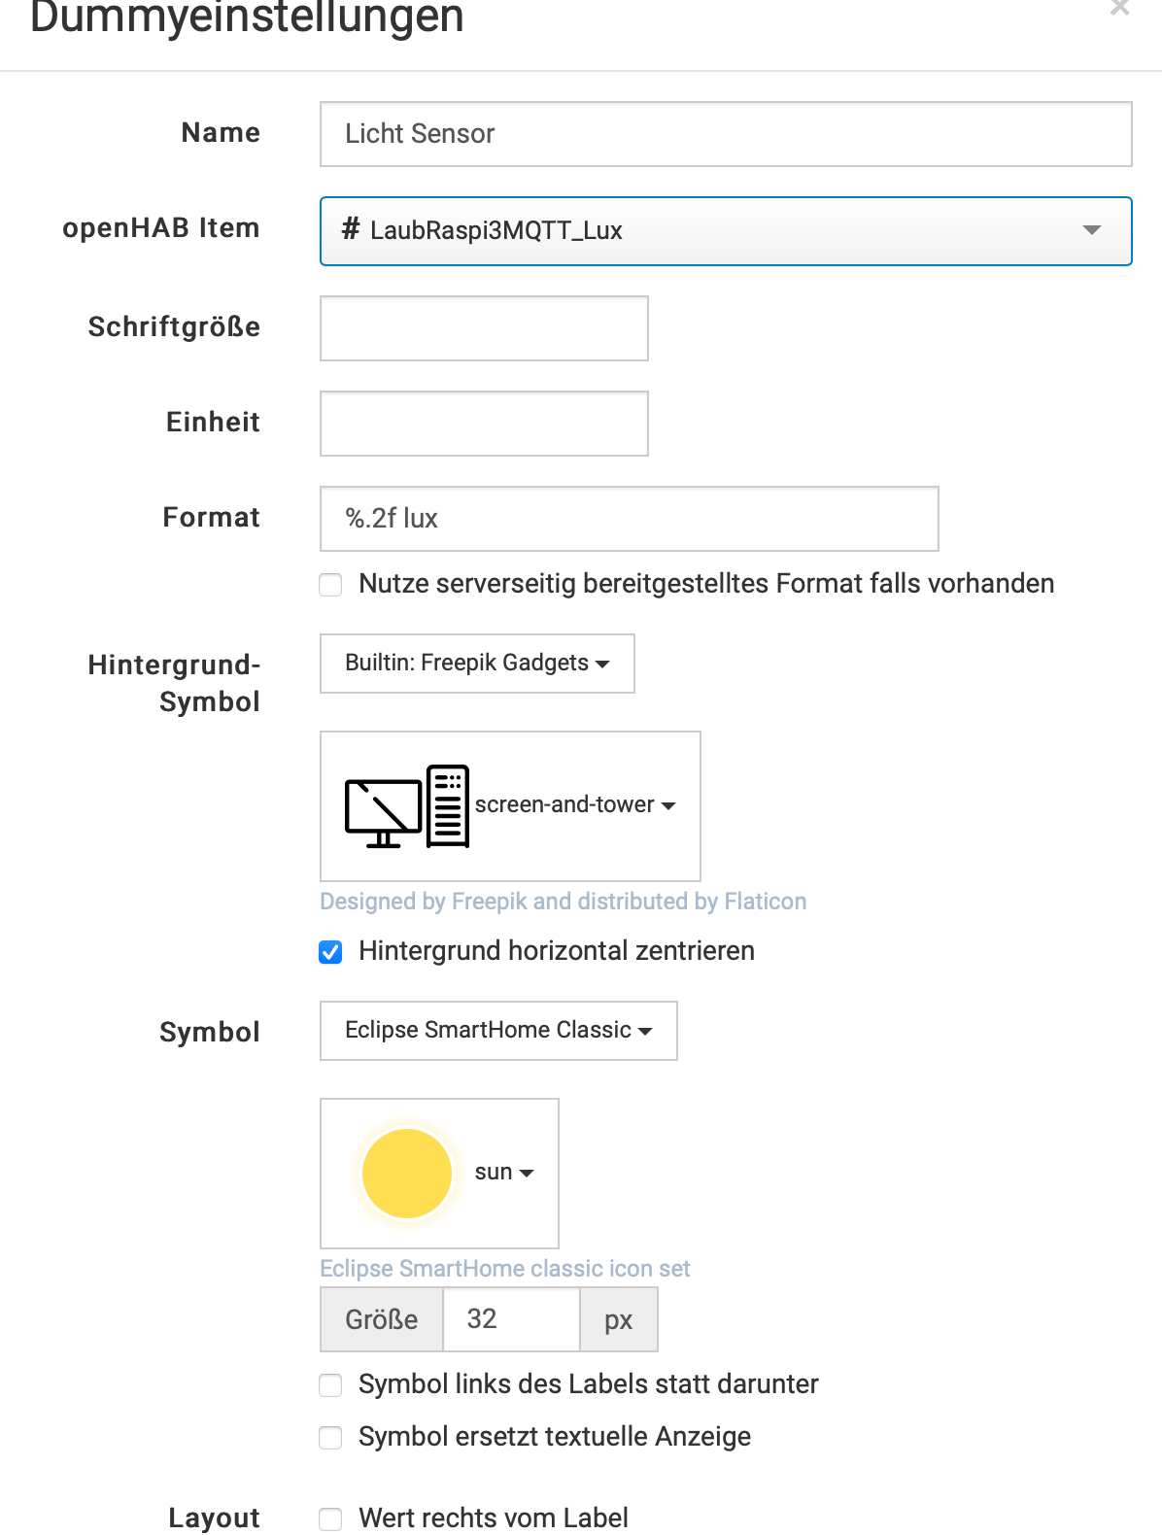Uncheck Hintergrund horizontal zentrieren

tap(331, 952)
